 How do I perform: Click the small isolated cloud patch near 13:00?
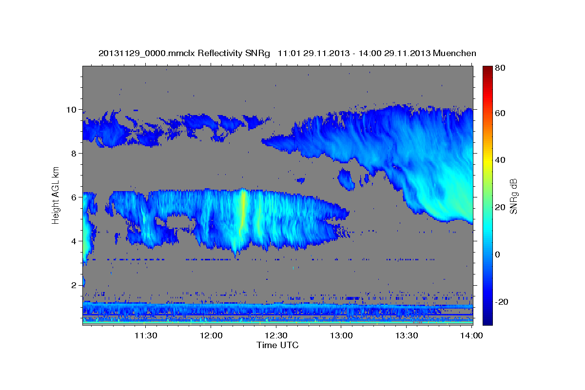pyautogui.click(x=347, y=179)
